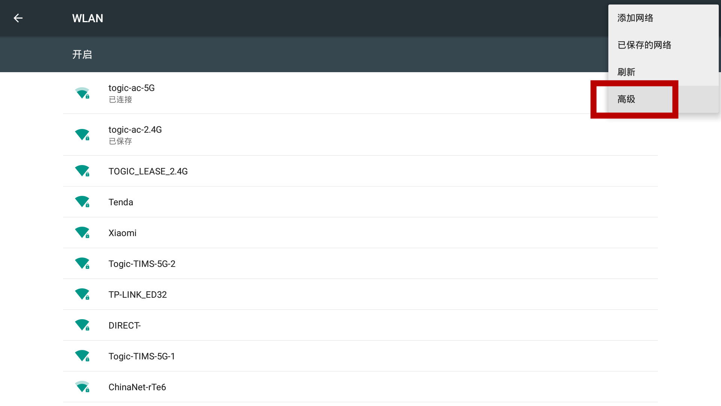Screen dimensions: 721x406
Task: Choose the Togic-TIMS-5G-1 network
Action: click(360, 356)
